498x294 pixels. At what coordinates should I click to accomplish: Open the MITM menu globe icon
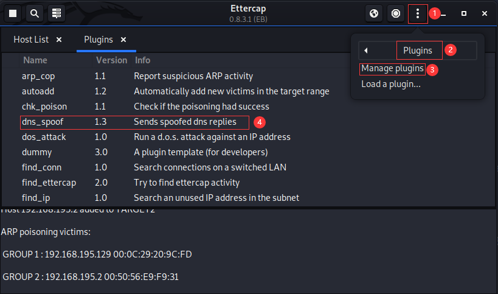click(x=375, y=13)
